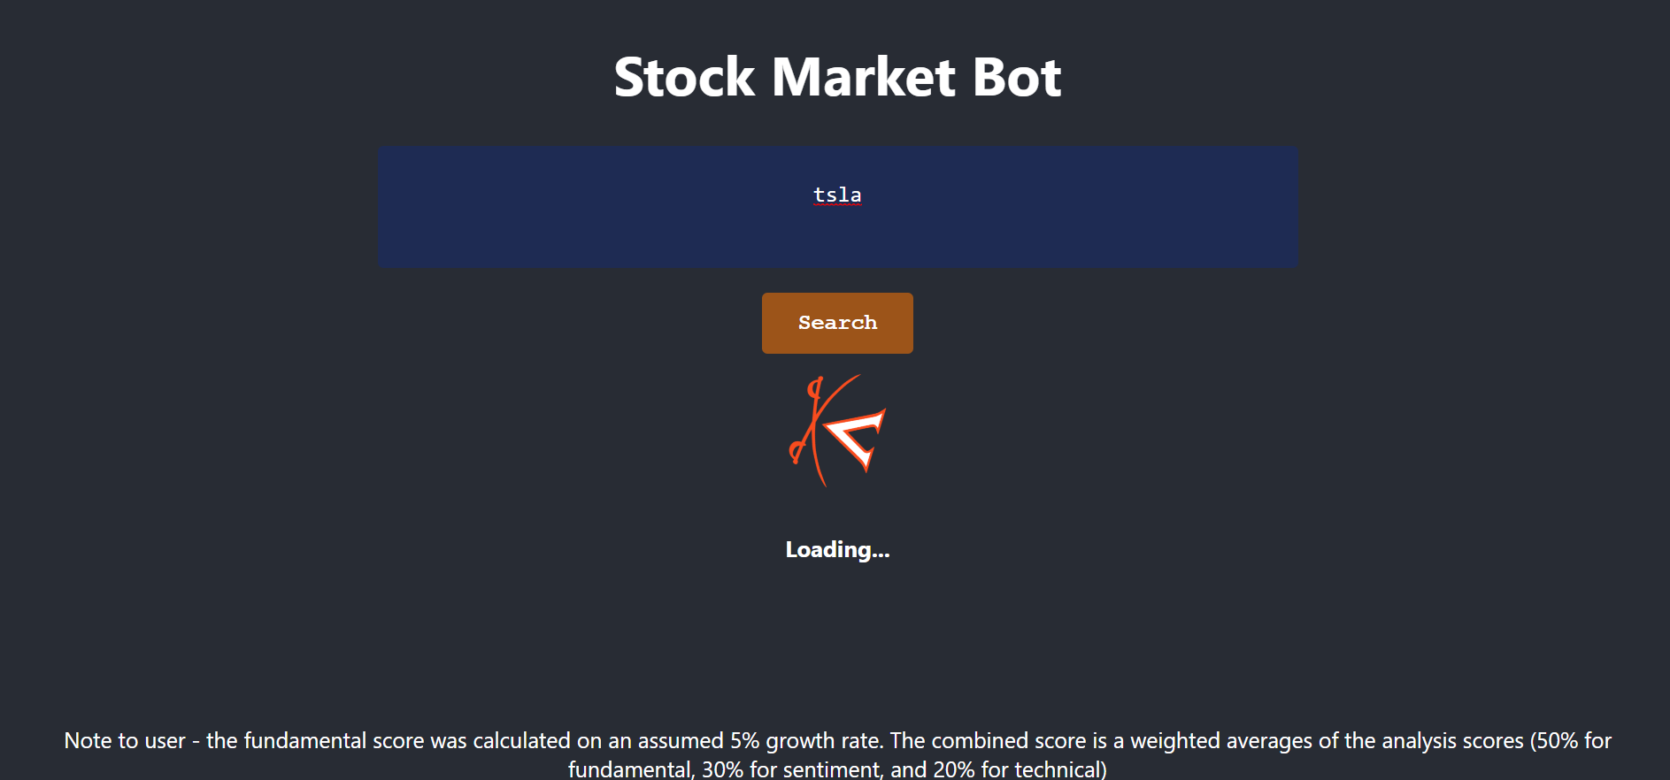The width and height of the screenshot is (1670, 780).
Task: Click the word 'Market' in the title
Action: 863,77
